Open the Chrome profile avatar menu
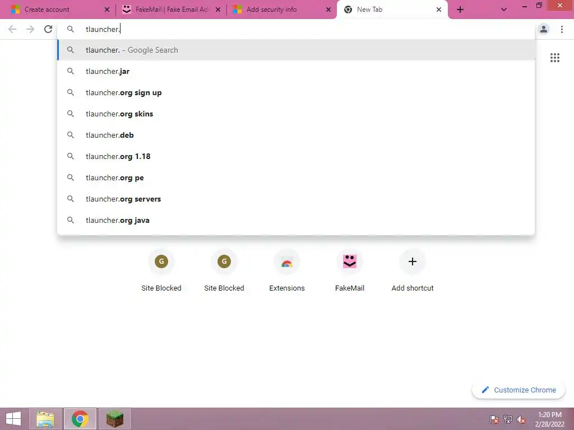 544,29
